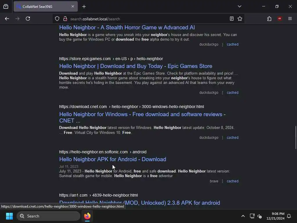Open Hello Neighbor APK for Android result
Viewport: 297px width, 223px height.
click(113, 159)
